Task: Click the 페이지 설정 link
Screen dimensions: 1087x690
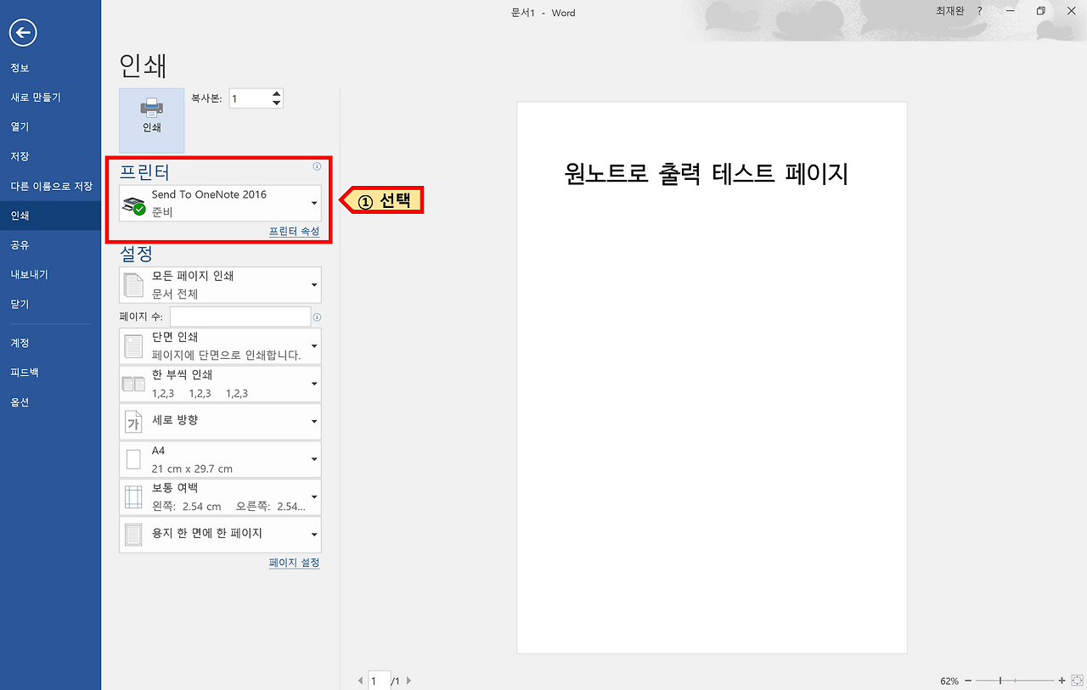Action: coord(294,563)
